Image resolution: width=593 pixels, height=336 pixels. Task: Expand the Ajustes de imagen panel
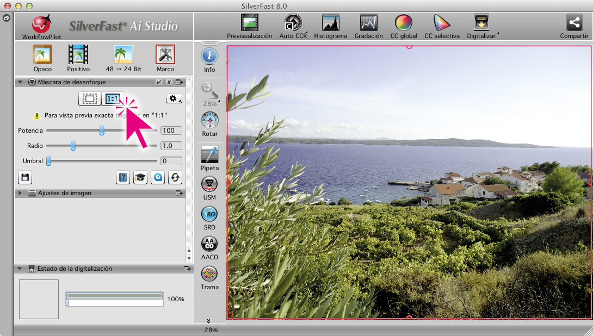[x=20, y=193]
